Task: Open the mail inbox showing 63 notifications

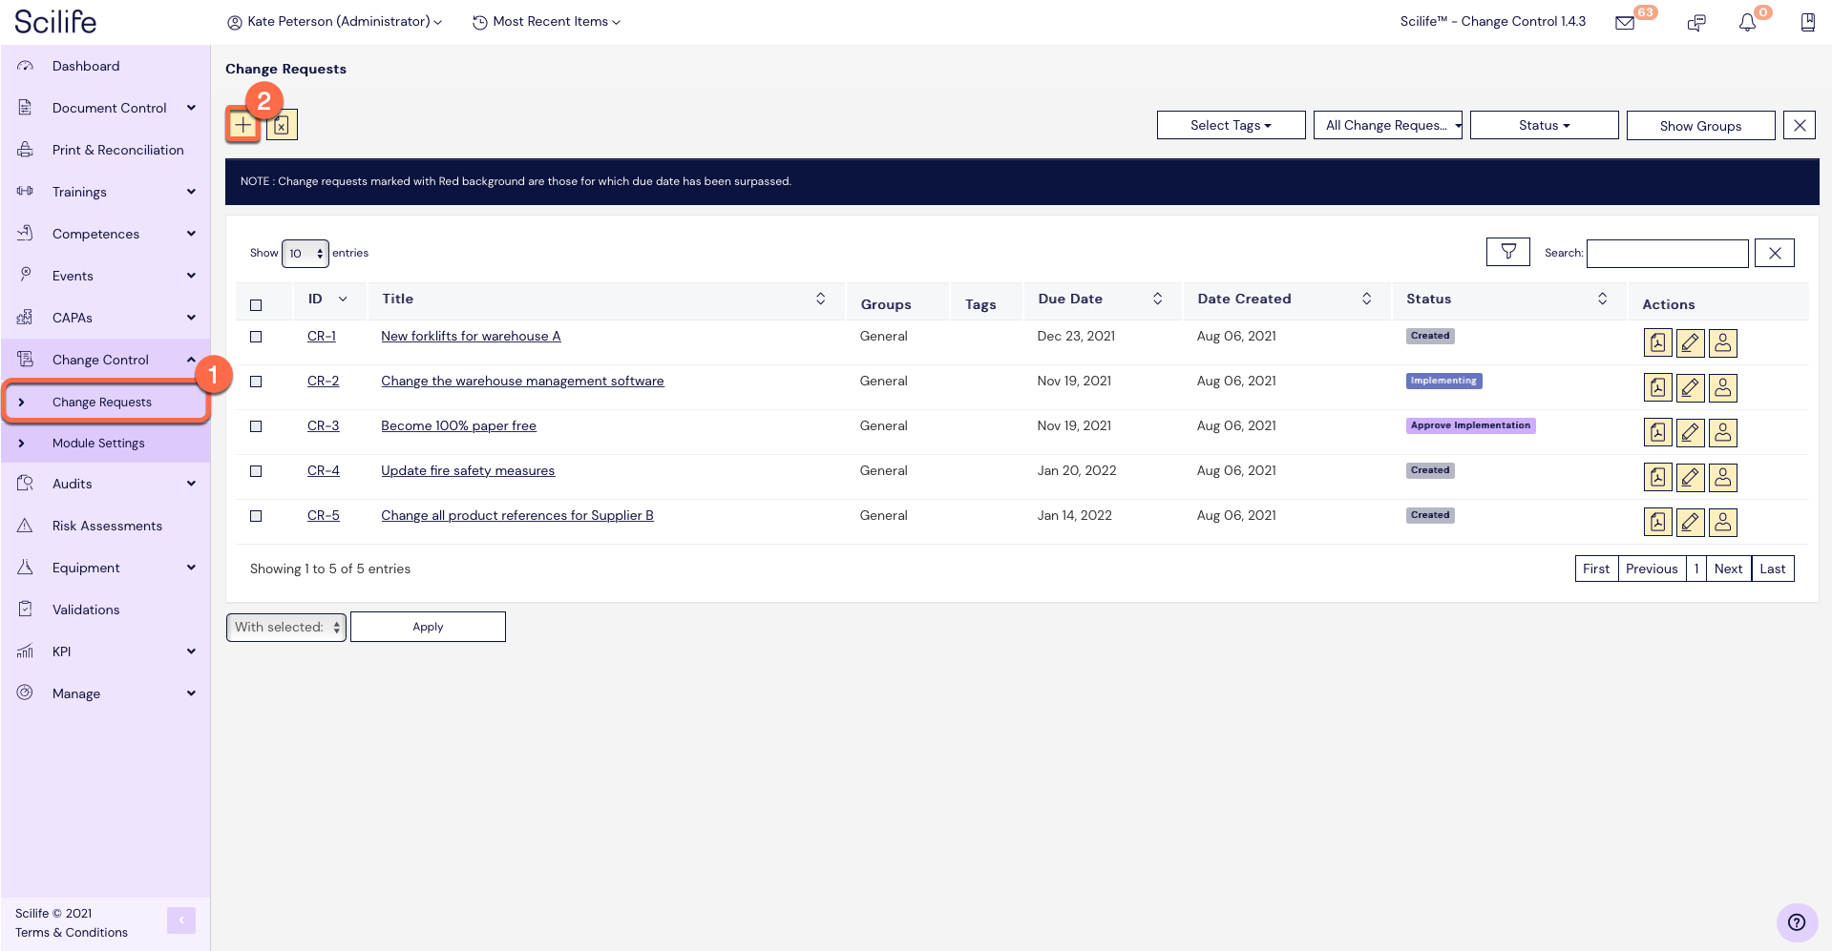Action: click(x=1625, y=22)
